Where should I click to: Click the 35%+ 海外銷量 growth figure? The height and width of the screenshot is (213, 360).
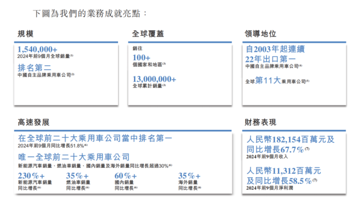click(x=189, y=175)
